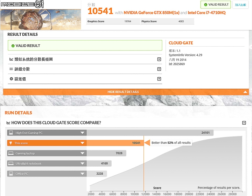Open the Office PC dropdown arrow
The height and width of the screenshot is (196, 252).
[x=83, y=174]
